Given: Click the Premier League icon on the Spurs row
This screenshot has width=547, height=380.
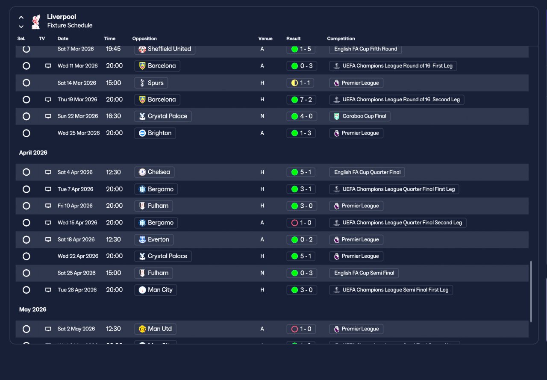Looking at the screenshot, I should coord(337,83).
